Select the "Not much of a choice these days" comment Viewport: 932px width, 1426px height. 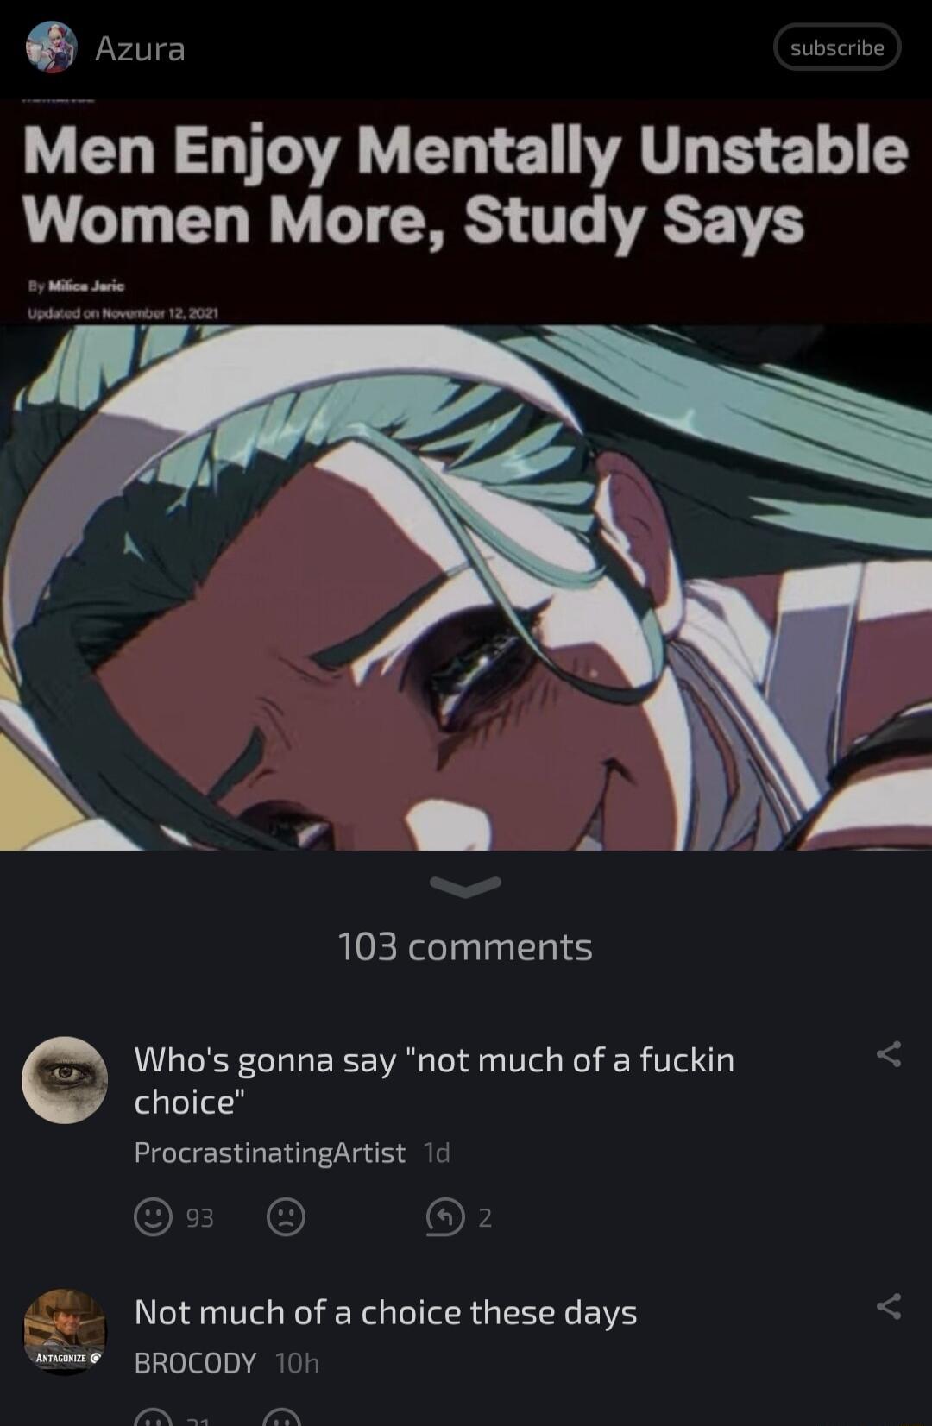pos(386,1313)
